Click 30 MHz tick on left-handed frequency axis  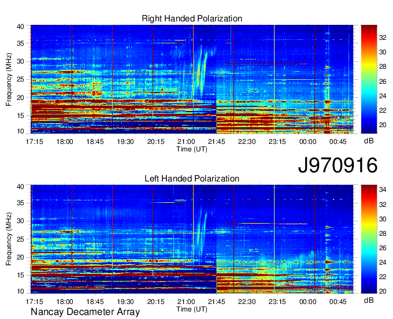click(20, 221)
